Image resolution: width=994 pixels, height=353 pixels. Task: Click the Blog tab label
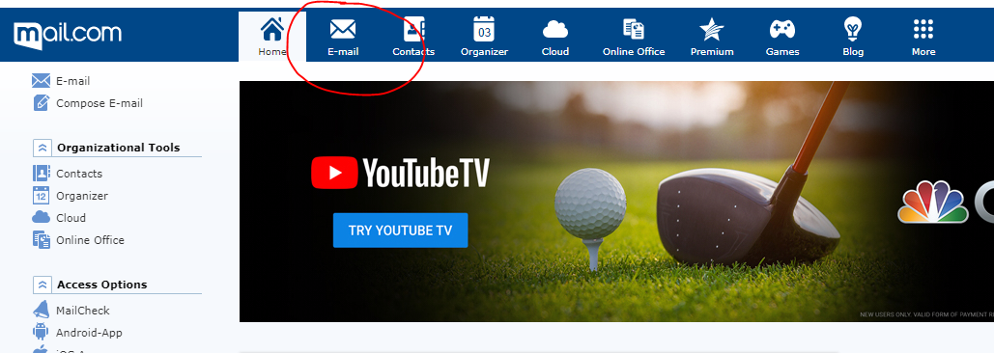853,52
